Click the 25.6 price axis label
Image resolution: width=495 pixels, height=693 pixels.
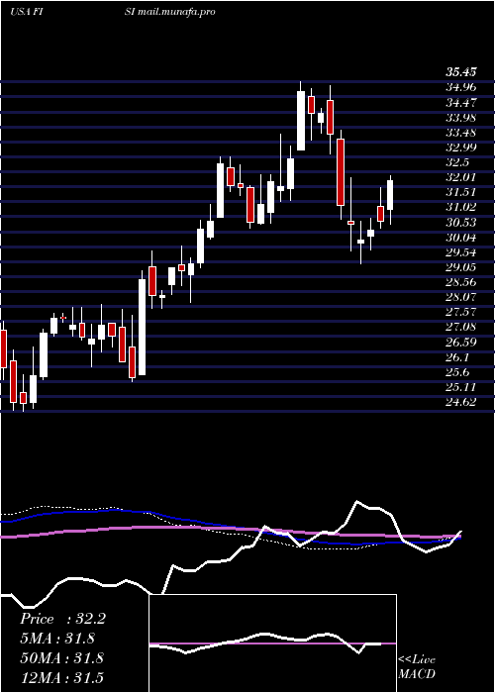pos(458,372)
